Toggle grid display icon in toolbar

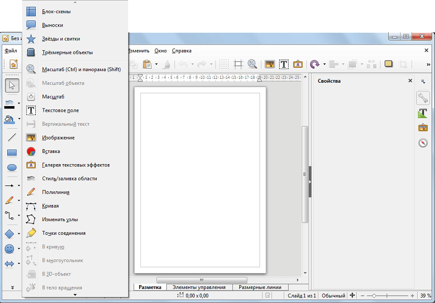point(224,64)
